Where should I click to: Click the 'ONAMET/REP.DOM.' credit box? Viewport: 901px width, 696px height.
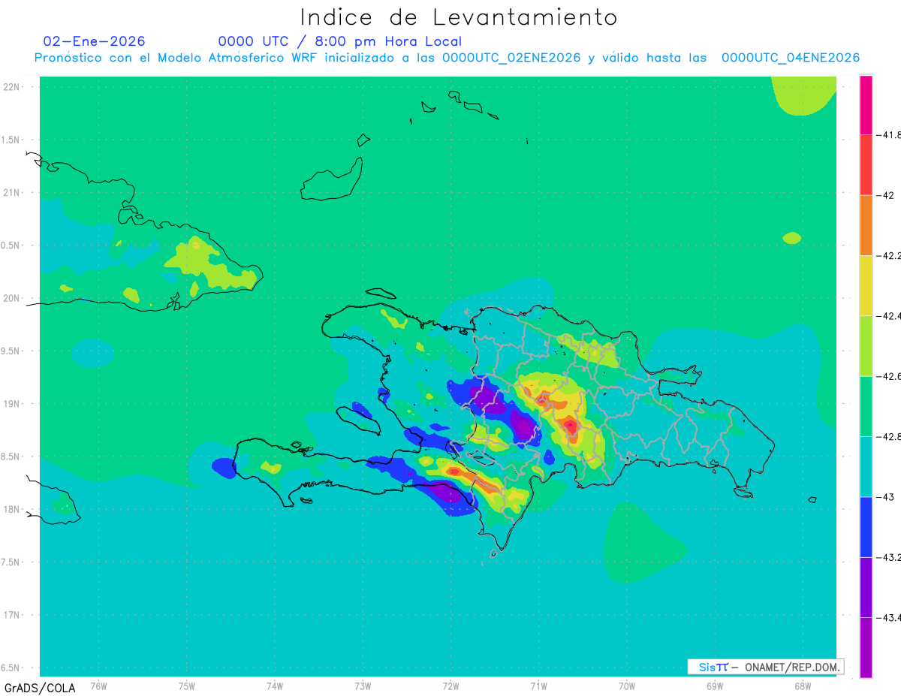[x=765, y=667]
